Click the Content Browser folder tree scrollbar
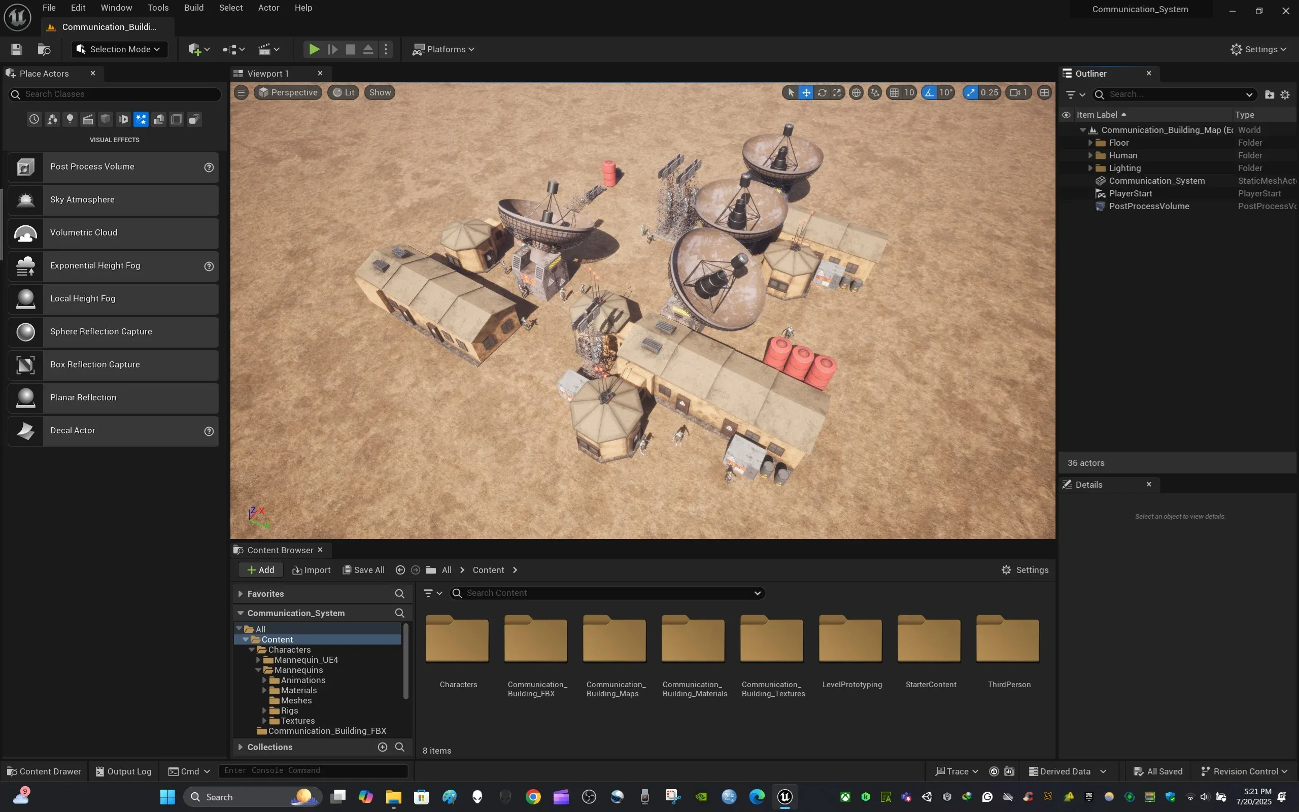The height and width of the screenshot is (812, 1299). click(x=406, y=661)
